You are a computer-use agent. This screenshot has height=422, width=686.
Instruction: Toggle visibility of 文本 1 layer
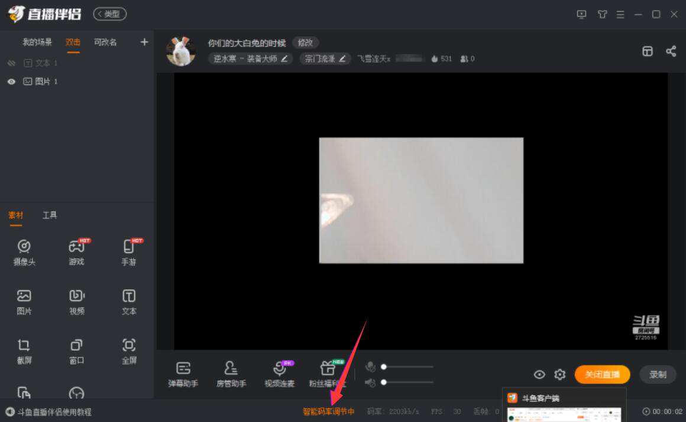click(11, 63)
